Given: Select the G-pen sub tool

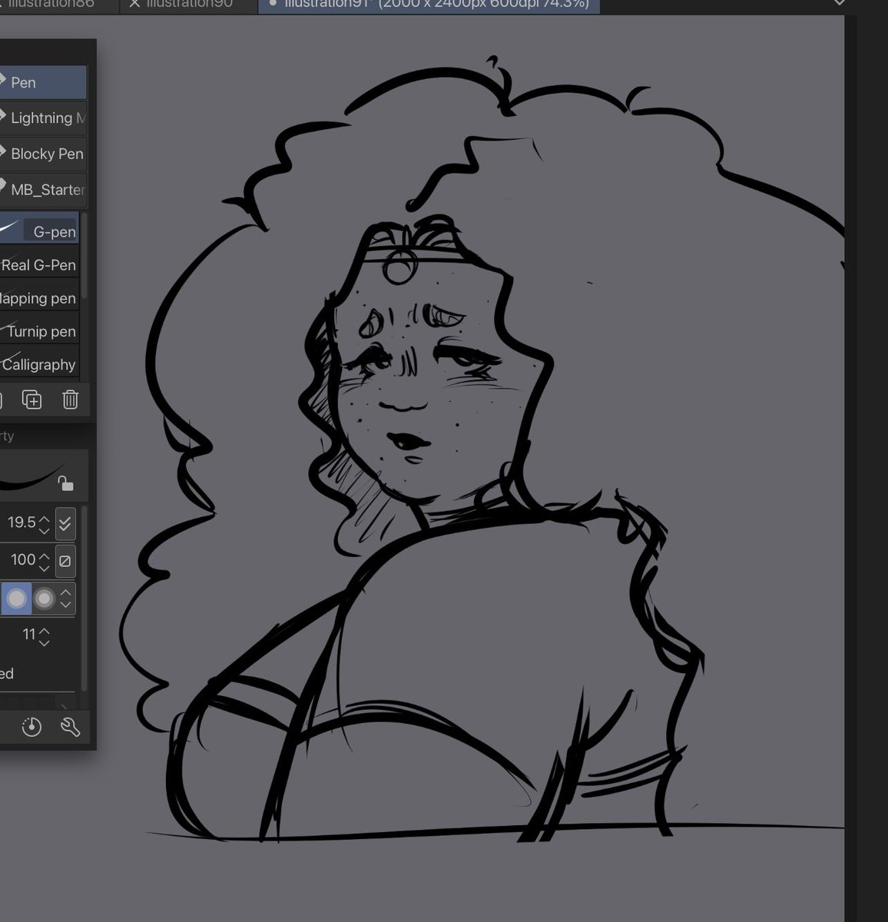Looking at the screenshot, I should 50,230.
